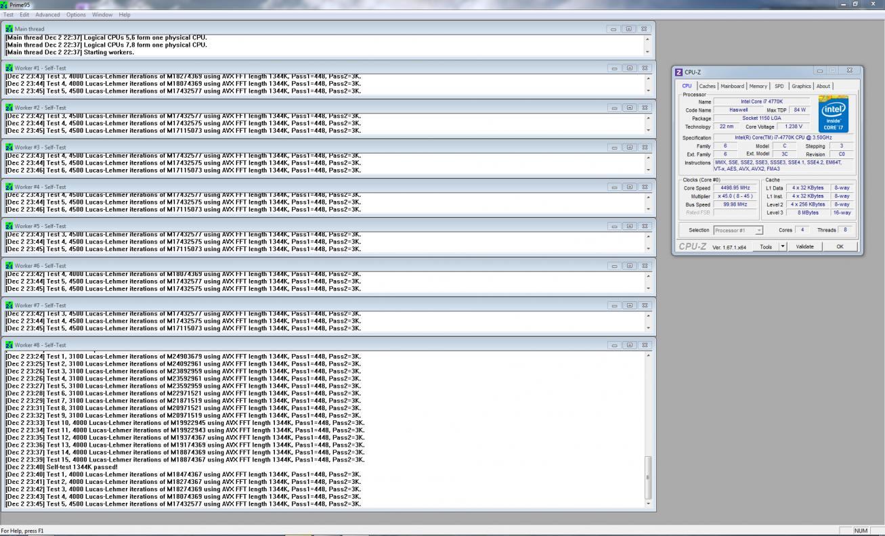The width and height of the screenshot is (885, 536).
Task: Click processor name Intel Core i7 4770K
Action: coord(761,102)
